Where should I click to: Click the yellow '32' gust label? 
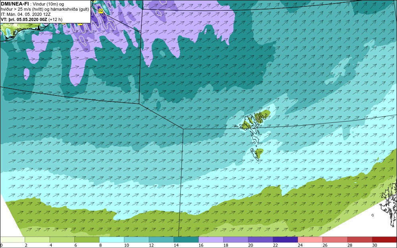[x=101, y=11]
